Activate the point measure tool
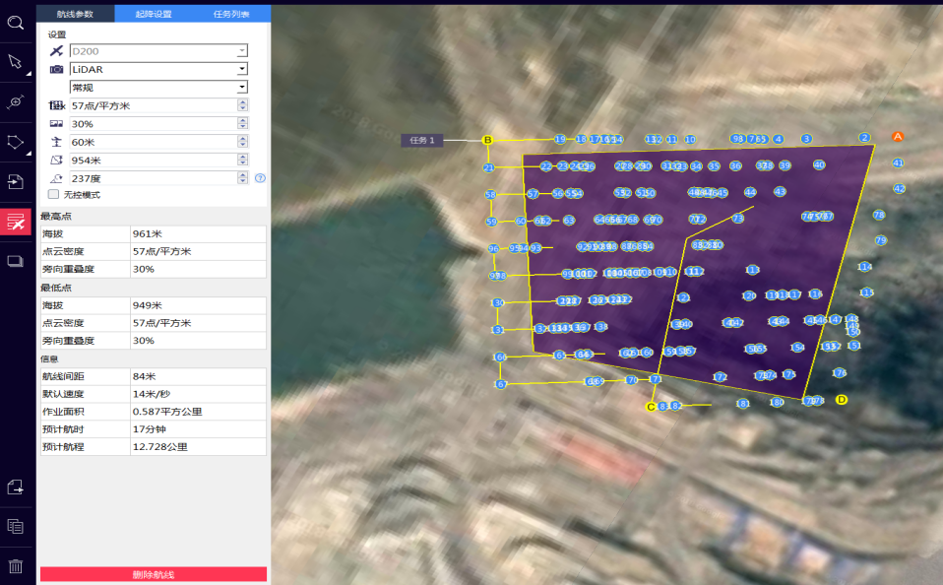 coord(16,101)
